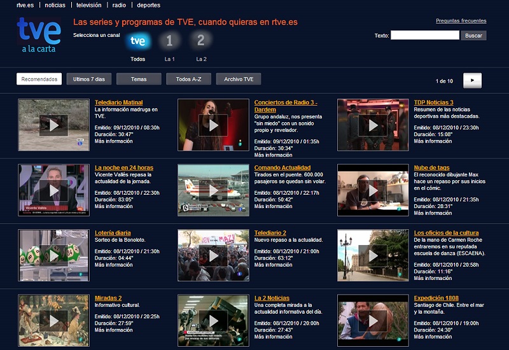Viewport: 509px width, 350px height.
Task: Open La noche en 24 horas link
Action: 124,167
